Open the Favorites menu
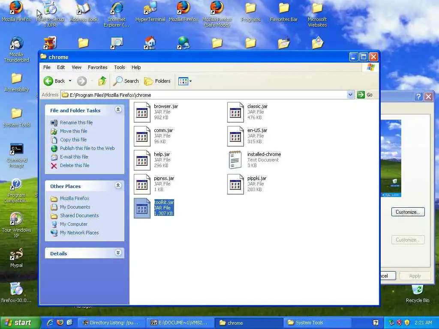 tap(97, 67)
